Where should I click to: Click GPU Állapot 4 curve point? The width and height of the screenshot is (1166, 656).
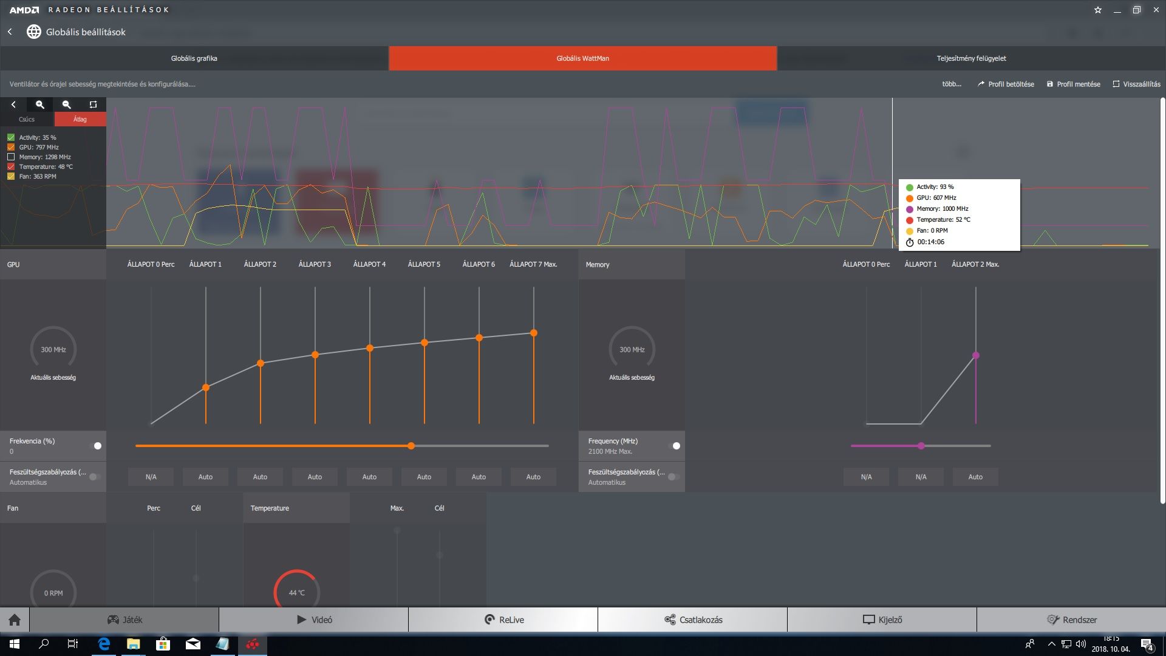370,348
